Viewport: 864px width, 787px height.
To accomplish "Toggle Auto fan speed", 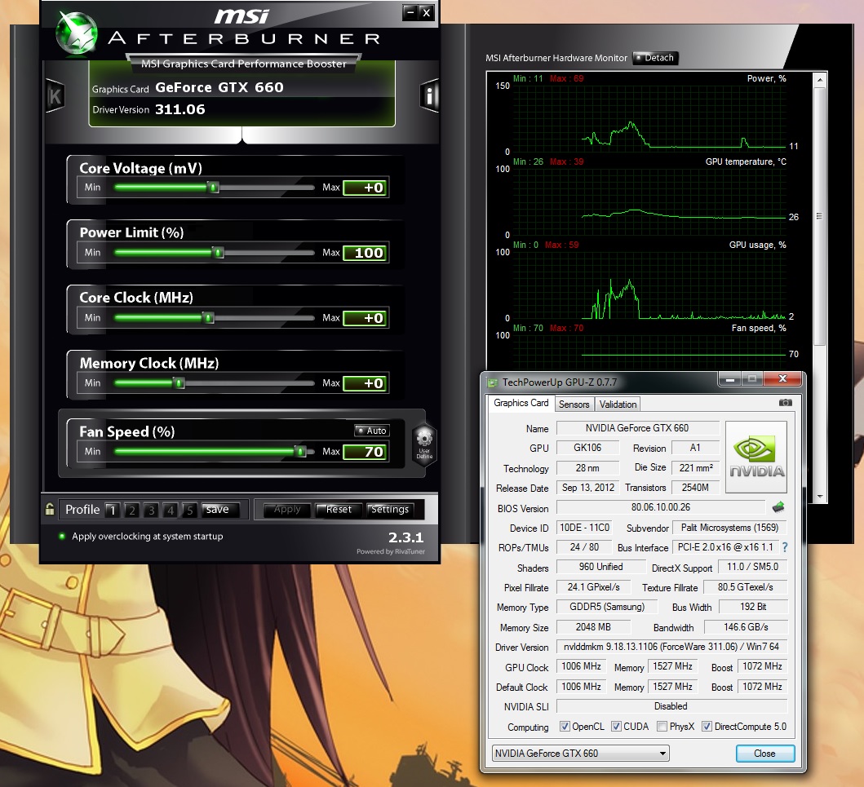I will pos(371,431).
